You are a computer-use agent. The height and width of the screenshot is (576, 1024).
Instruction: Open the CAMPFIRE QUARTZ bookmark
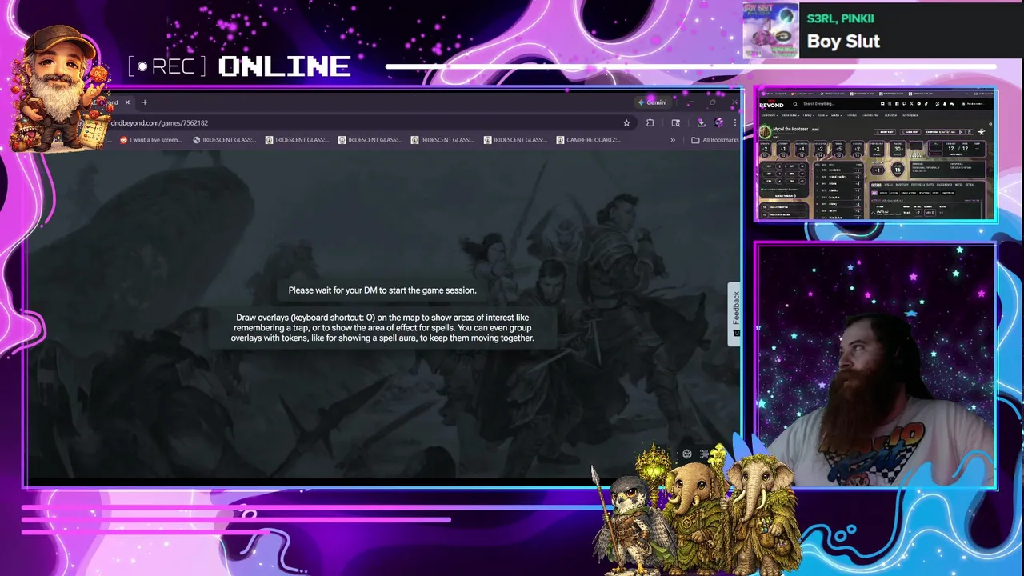click(587, 140)
